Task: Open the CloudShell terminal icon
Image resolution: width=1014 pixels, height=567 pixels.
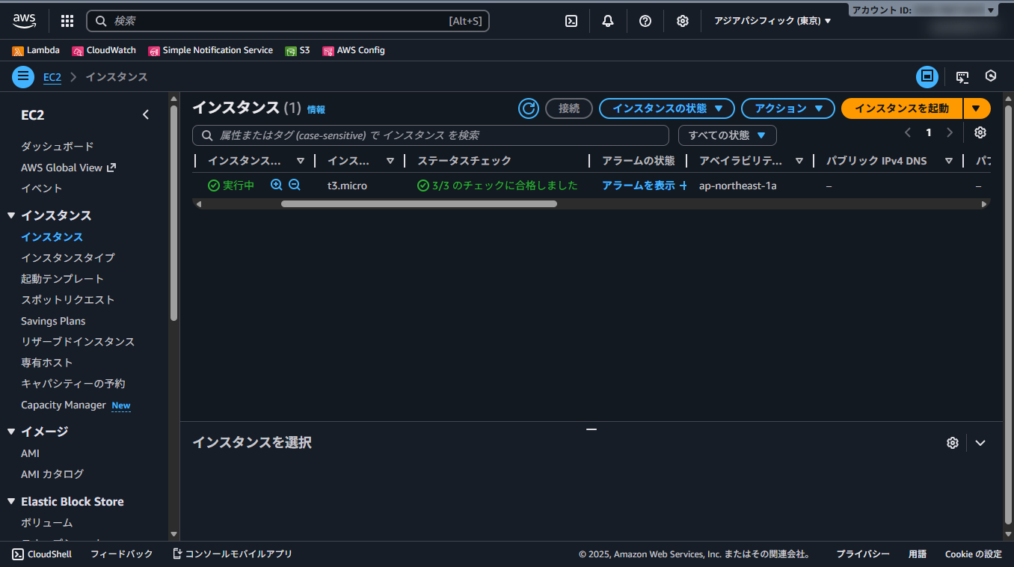Action: (571, 20)
